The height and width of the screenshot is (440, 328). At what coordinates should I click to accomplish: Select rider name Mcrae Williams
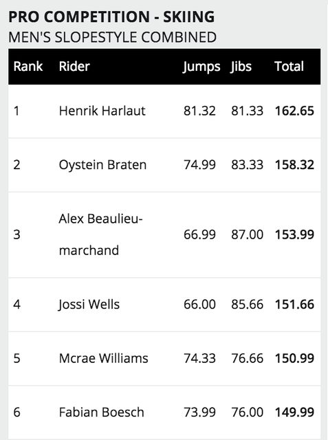[x=104, y=358]
